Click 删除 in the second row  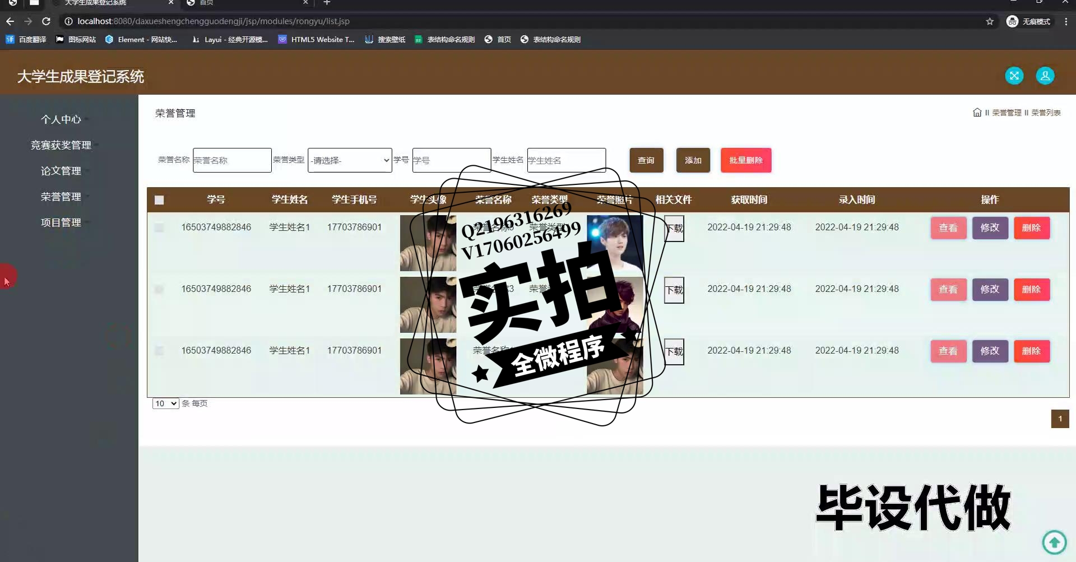click(x=1031, y=290)
